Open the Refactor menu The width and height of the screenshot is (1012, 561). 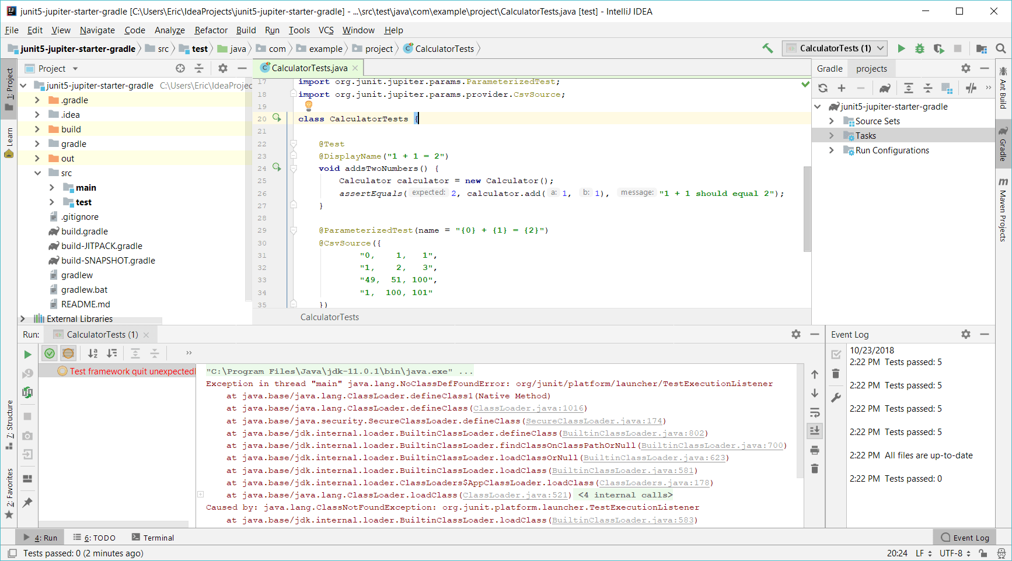(211, 30)
